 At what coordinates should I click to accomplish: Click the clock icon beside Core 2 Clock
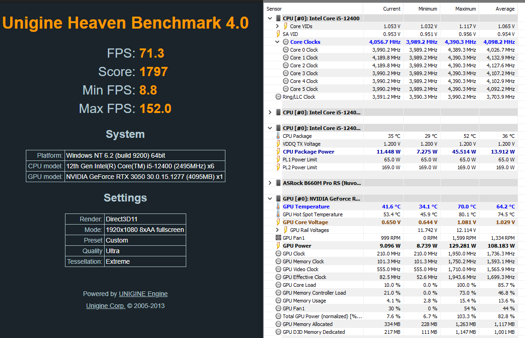286,65
